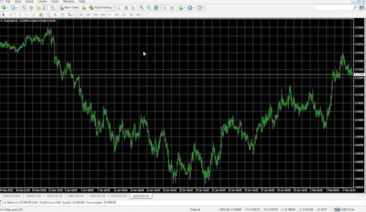Toggle the Strategy Tester panel
Image resolution: width=366 pixels, height=212 pixels.
(53, 8)
